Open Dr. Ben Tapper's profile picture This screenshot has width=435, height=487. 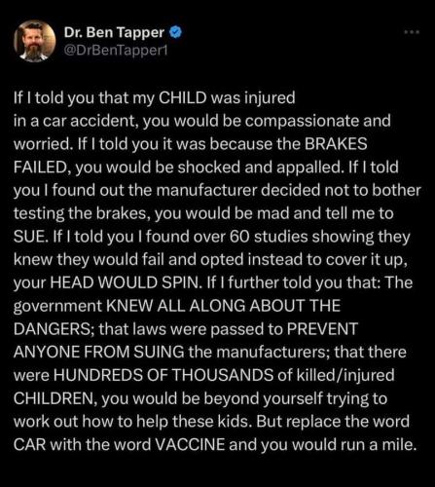pyautogui.click(x=35, y=41)
